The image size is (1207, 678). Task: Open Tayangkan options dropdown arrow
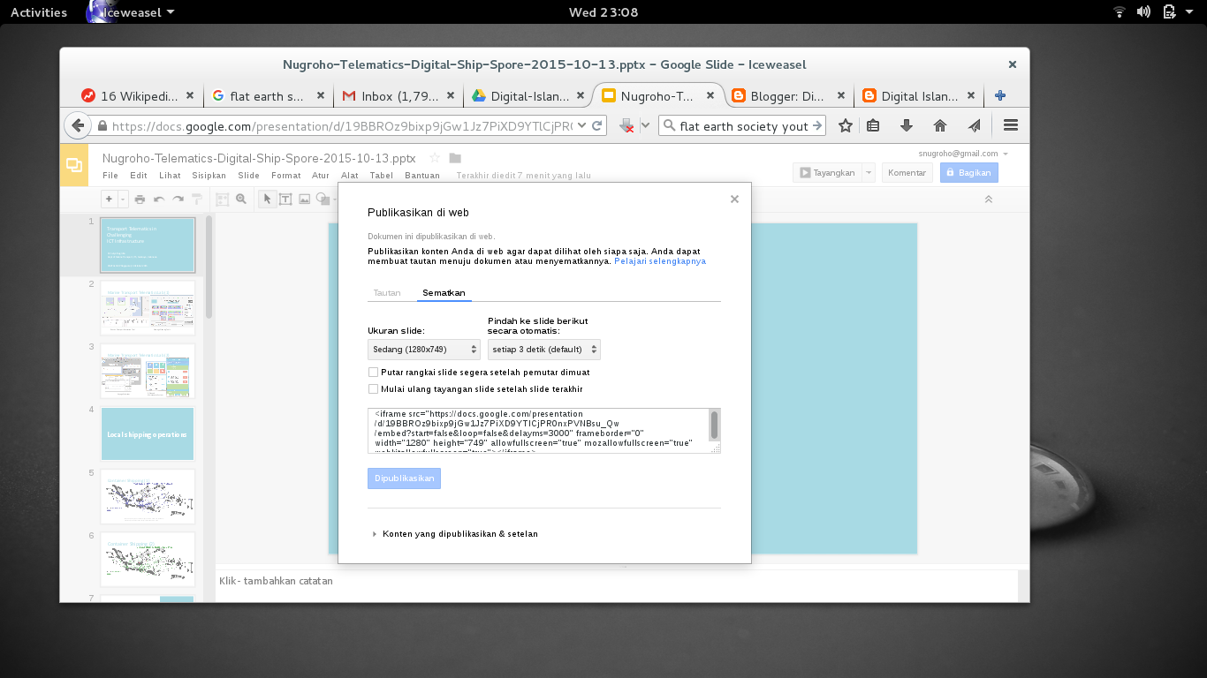[x=869, y=173]
